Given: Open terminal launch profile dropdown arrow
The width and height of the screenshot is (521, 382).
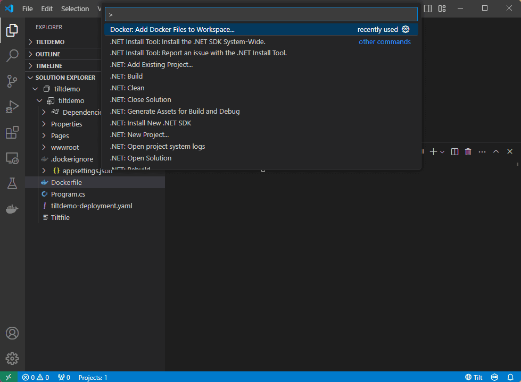Looking at the screenshot, I should tap(442, 152).
